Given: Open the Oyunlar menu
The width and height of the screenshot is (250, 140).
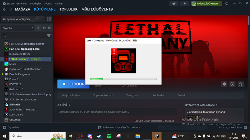Looking at the screenshot, I should point(48,4).
